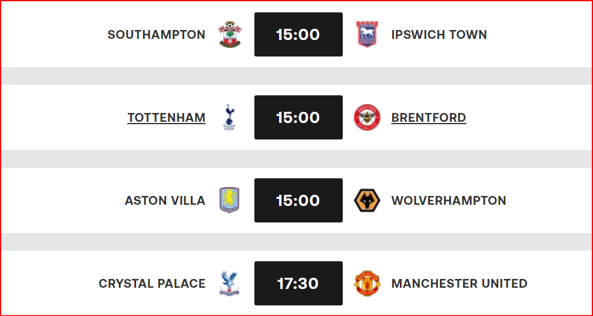Click the Brentford bee crest
Viewport: 593px width, 316px height.
pos(367,118)
